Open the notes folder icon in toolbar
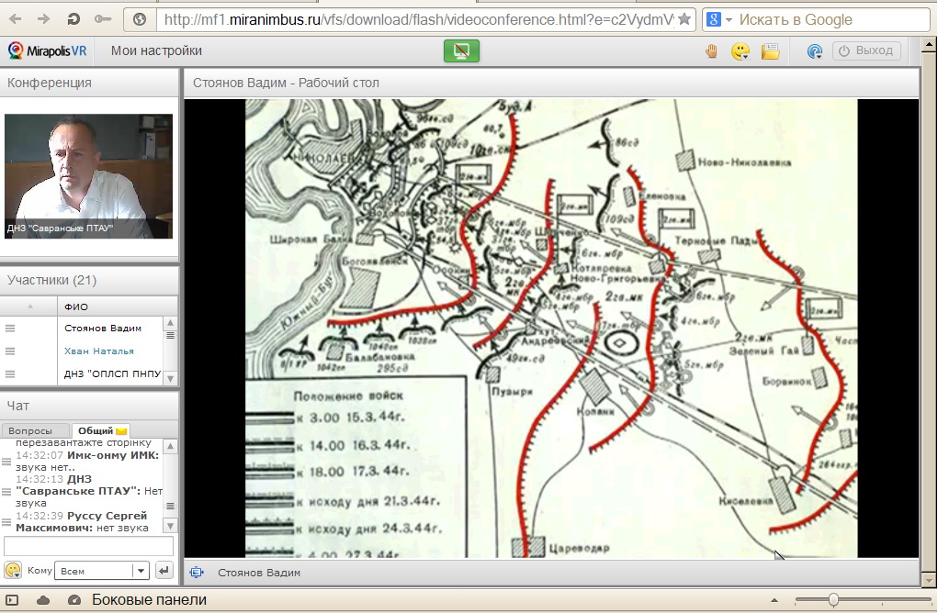 pyautogui.click(x=770, y=51)
